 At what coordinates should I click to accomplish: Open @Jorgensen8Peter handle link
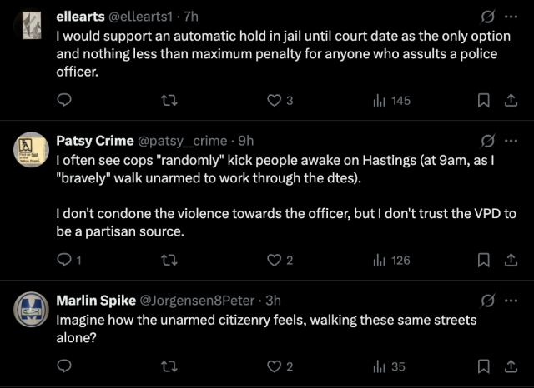click(x=197, y=301)
